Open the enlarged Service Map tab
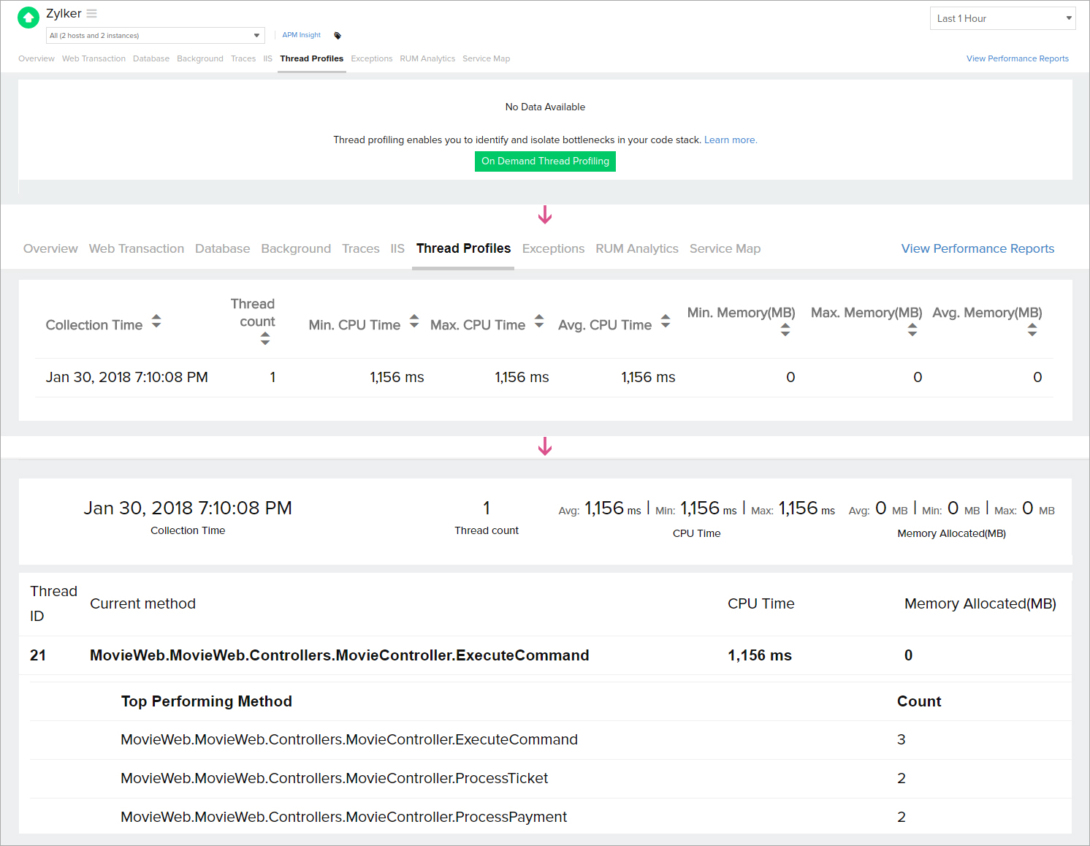This screenshot has height=846, width=1090. [725, 248]
